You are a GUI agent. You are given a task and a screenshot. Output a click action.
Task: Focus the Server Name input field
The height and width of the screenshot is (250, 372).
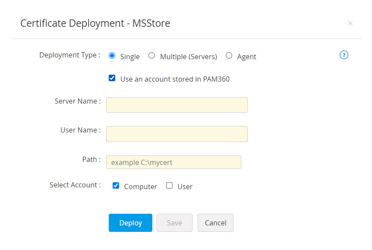click(177, 105)
